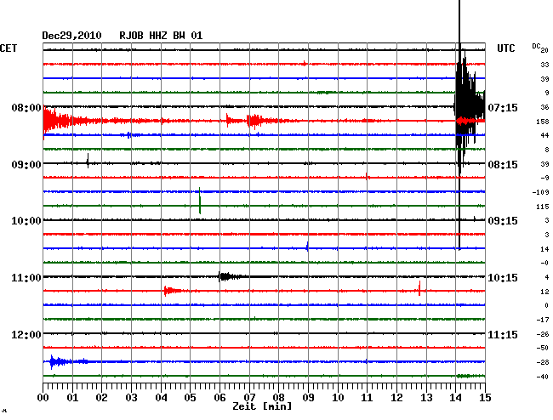The width and height of the screenshot is (553, 420).
Task: Click minute 07 on the time axis
Action: (249, 398)
